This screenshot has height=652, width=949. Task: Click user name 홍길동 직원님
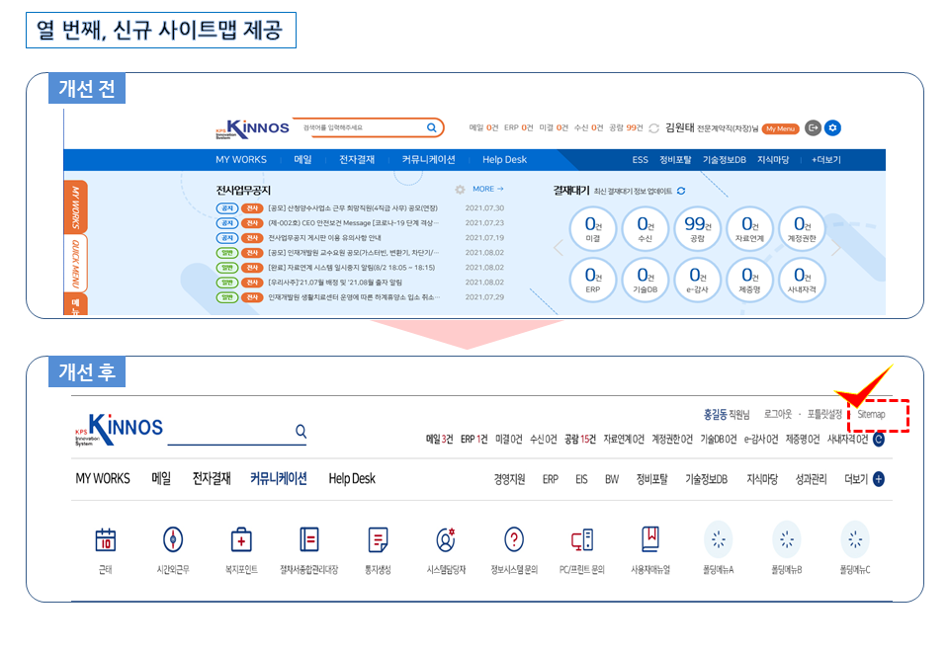[x=727, y=414]
